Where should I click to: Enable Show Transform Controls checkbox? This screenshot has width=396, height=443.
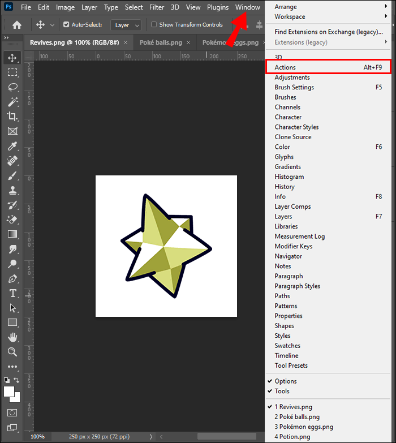click(x=154, y=24)
